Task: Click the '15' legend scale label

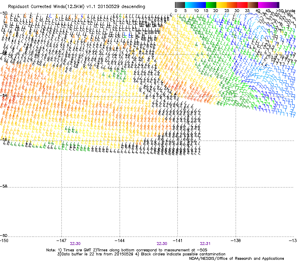Action: coord(206,11)
